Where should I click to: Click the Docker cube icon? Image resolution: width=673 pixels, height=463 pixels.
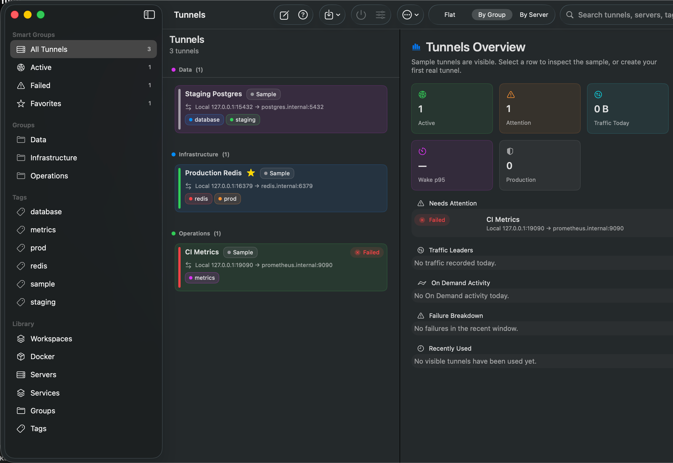(x=21, y=357)
